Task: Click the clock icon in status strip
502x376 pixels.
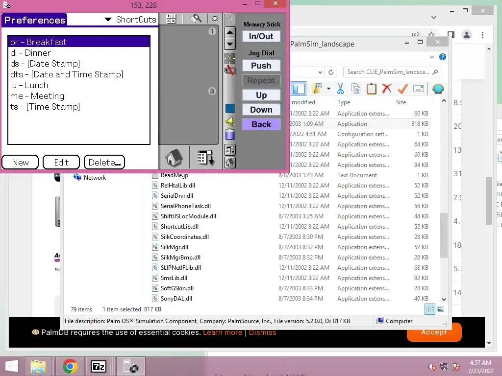Action: (229, 58)
